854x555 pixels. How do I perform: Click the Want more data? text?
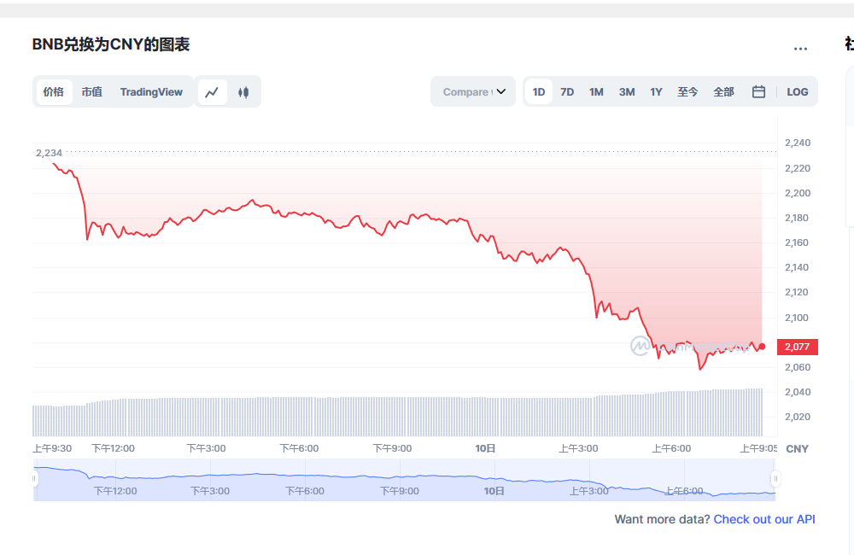click(x=663, y=519)
